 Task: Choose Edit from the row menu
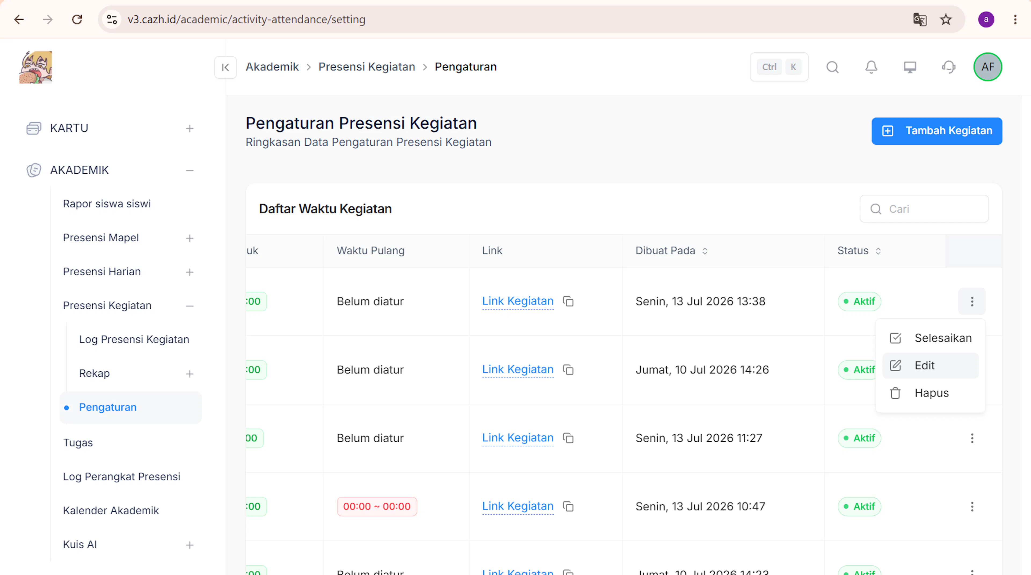(x=930, y=365)
